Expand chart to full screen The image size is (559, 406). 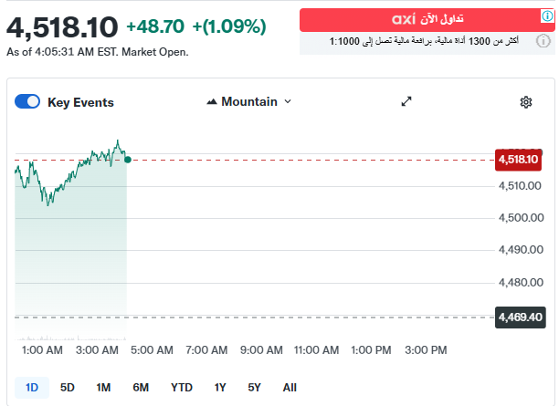pyautogui.click(x=407, y=101)
